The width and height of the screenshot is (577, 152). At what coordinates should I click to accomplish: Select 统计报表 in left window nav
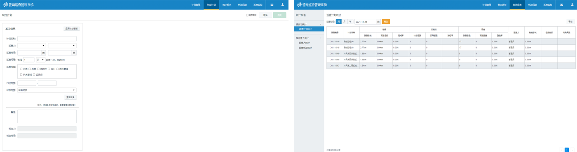227,5
